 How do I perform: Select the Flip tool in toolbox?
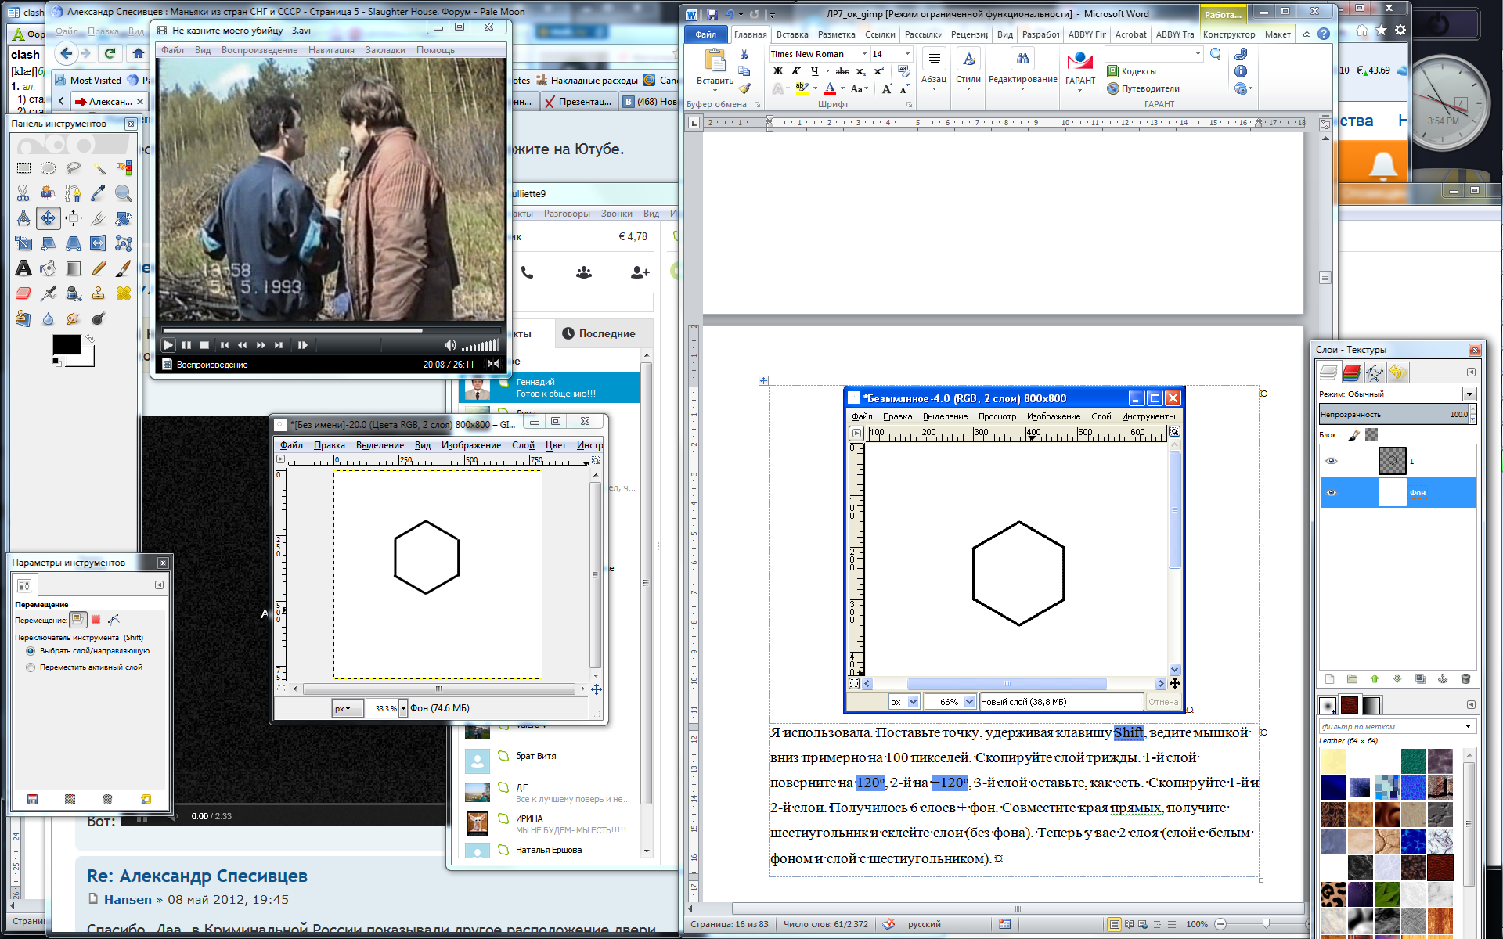(99, 243)
